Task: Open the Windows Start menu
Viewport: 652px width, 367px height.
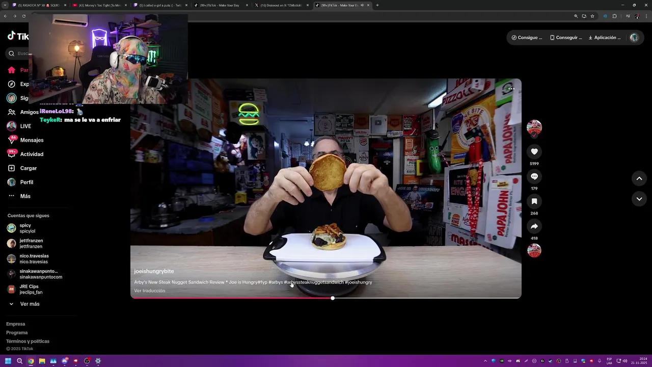Action: tap(8, 361)
